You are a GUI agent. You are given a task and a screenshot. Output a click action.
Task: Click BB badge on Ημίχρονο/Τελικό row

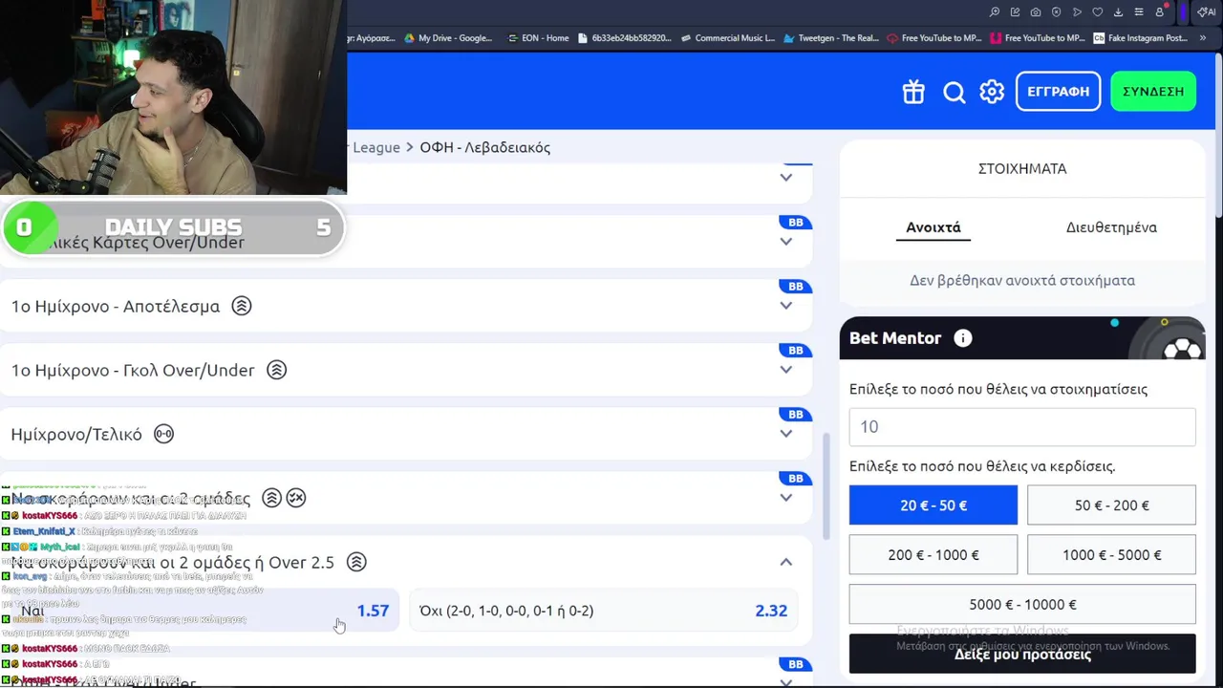point(796,415)
